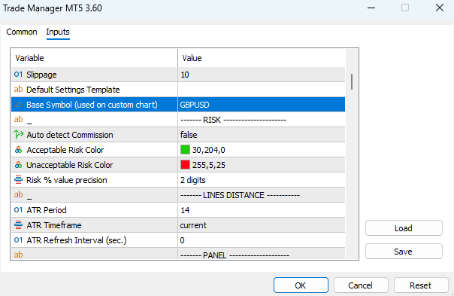Reset inputs with the Reset button
The height and width of the screenshot is (296, 454).
click(x=421, y=285)
